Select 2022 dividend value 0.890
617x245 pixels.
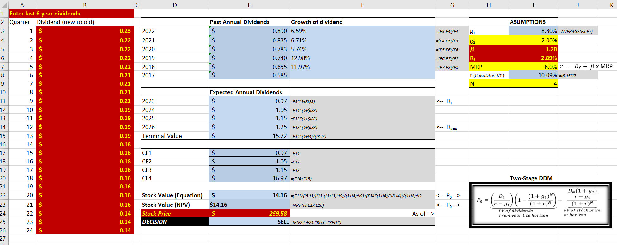coord(249,31)
